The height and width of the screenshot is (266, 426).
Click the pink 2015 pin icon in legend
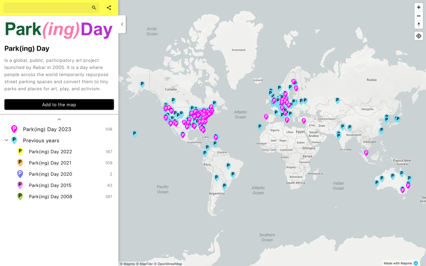(20, 185)
